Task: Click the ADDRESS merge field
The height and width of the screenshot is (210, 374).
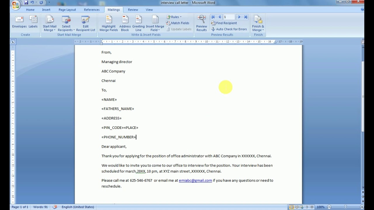Action: coord(111,118)
